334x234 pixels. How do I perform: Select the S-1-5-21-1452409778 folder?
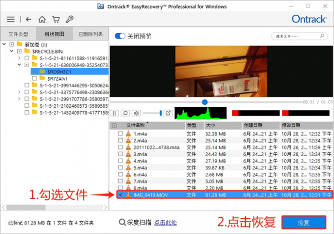pyautogui.click(x=74, y=113)
